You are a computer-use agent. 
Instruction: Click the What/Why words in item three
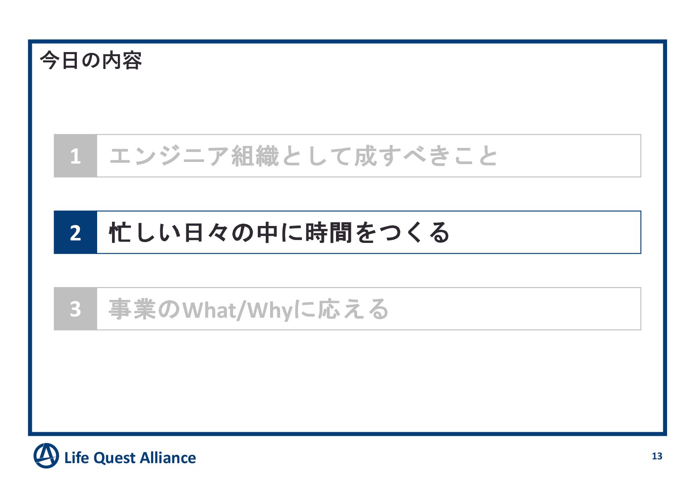click(x=238, y=310)
